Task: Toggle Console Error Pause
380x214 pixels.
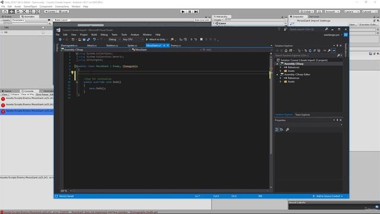Action: coord(42,95)
